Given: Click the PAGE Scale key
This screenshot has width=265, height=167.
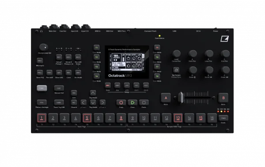Looking at the screenshot, I should (223, 118).
